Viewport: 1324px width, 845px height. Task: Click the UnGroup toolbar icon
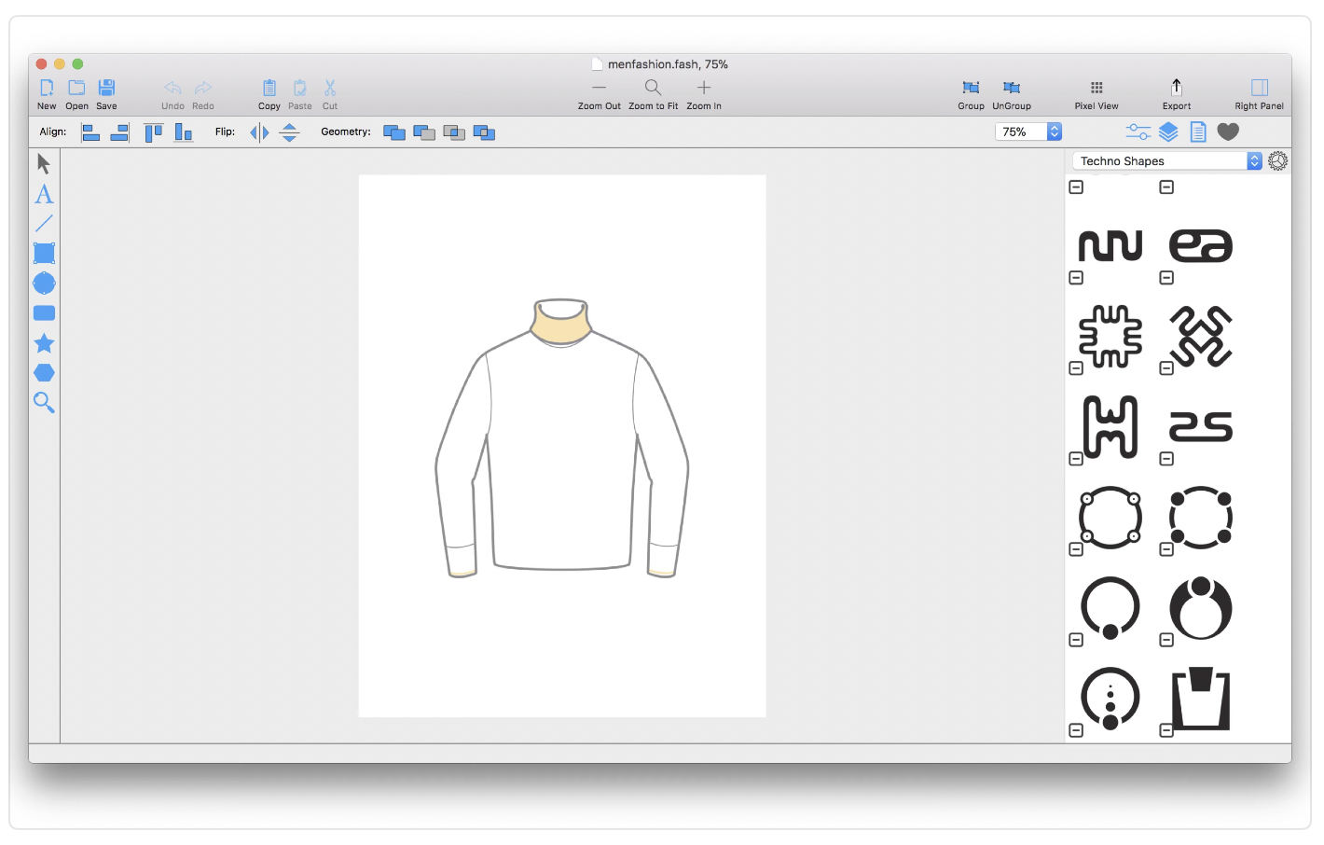coord(1011,88)
